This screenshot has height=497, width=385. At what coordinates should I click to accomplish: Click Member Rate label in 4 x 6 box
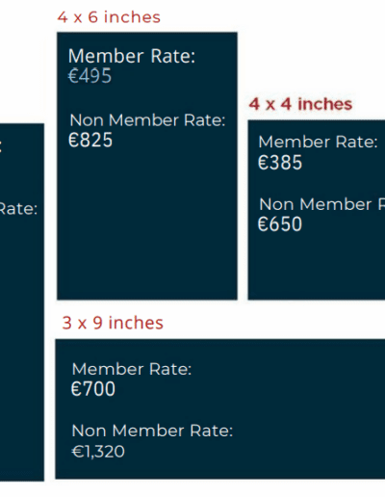[132, 56]
